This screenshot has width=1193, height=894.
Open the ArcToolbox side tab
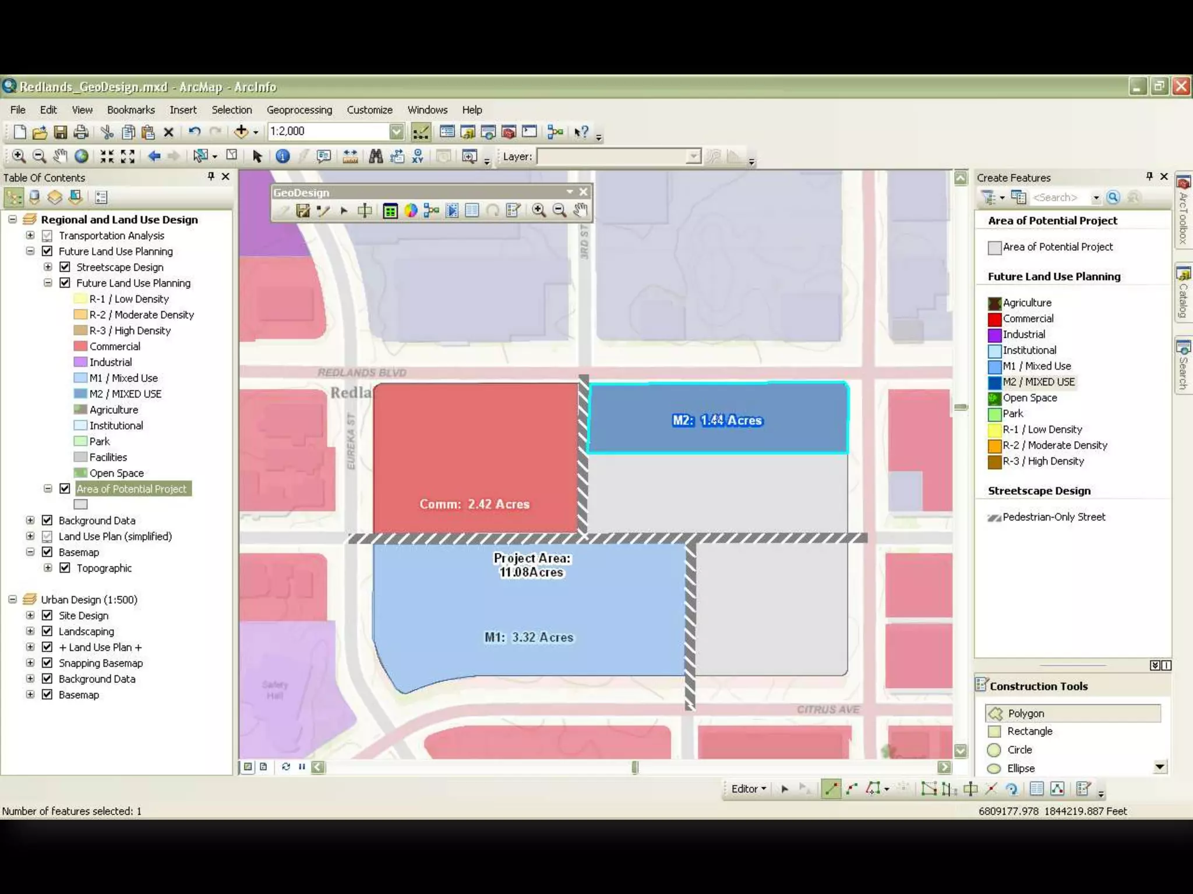click(1183, 211)
